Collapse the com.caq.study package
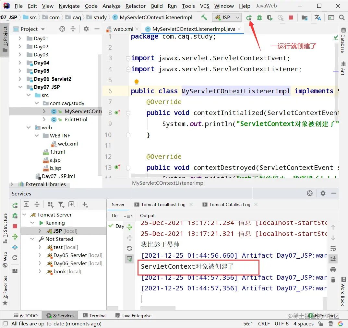The image size is (348, 328). [x=37, y=103]
